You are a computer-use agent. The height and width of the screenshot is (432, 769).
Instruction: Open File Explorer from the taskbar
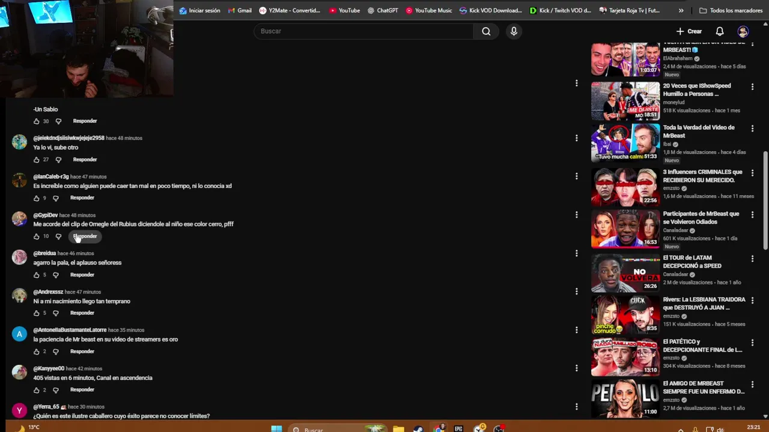pyautogui.click(x=398, y=429)
